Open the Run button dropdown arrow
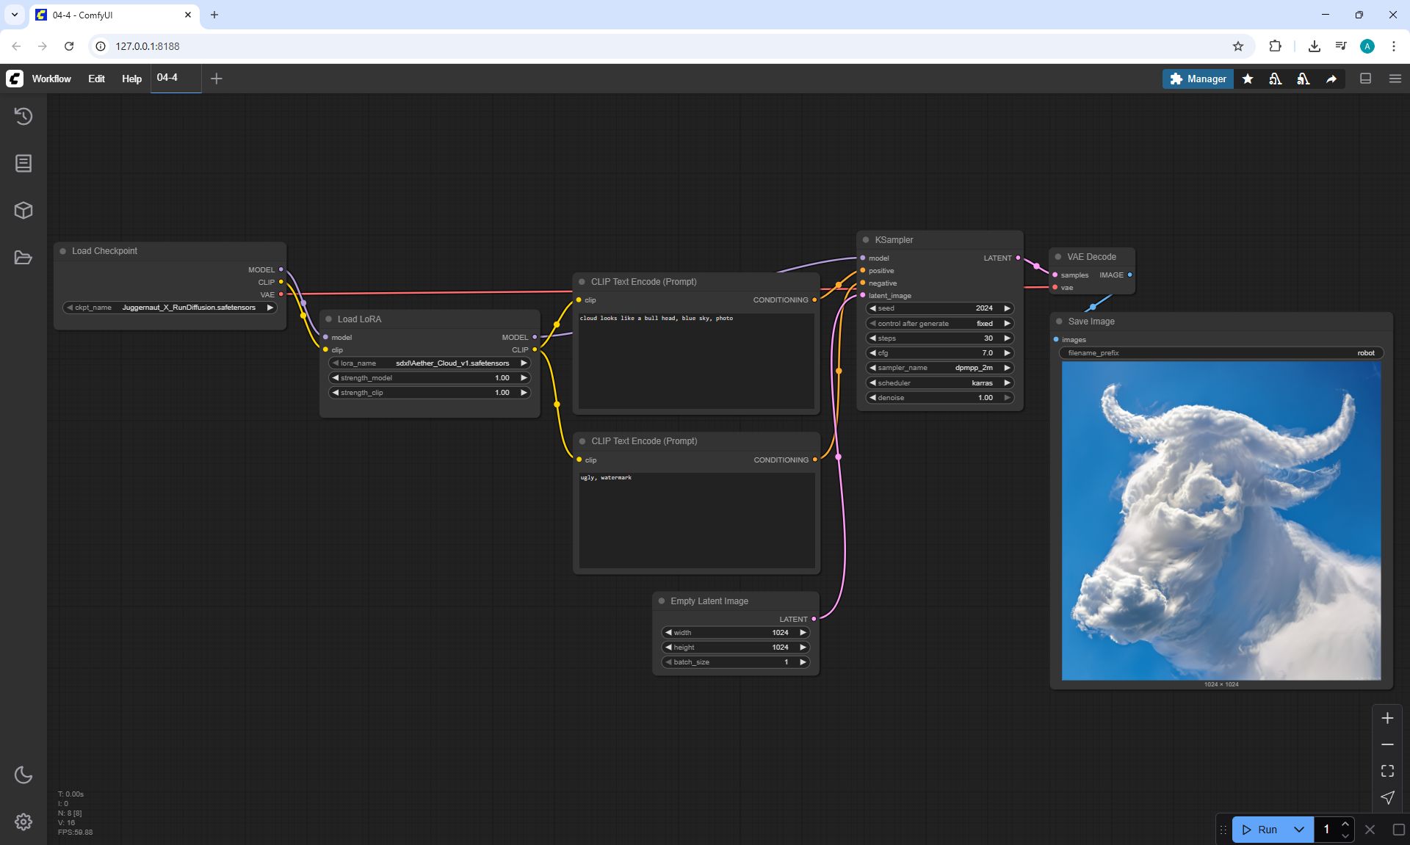 pos(1298,830)
